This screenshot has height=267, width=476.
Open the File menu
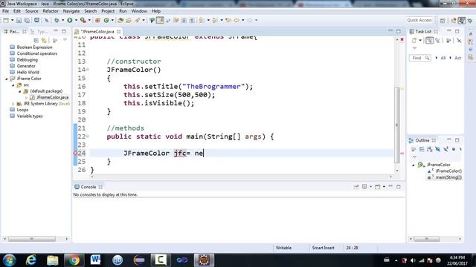point(5,11)
